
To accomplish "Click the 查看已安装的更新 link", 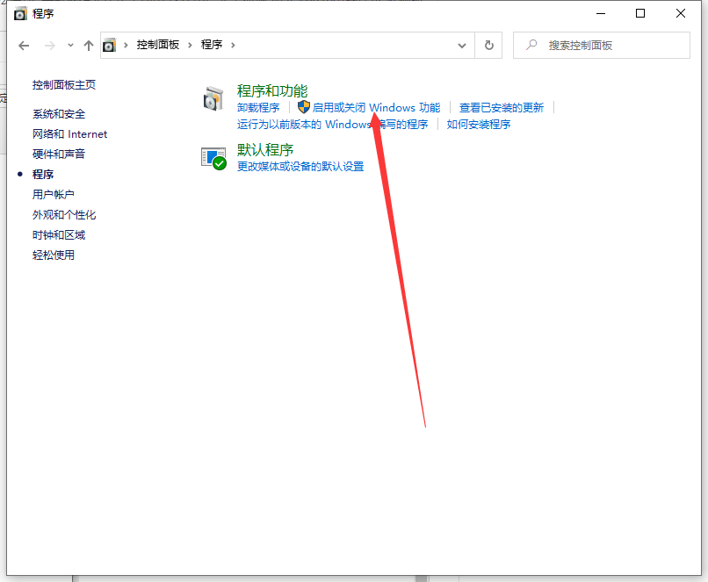I will tap(502, 108).
